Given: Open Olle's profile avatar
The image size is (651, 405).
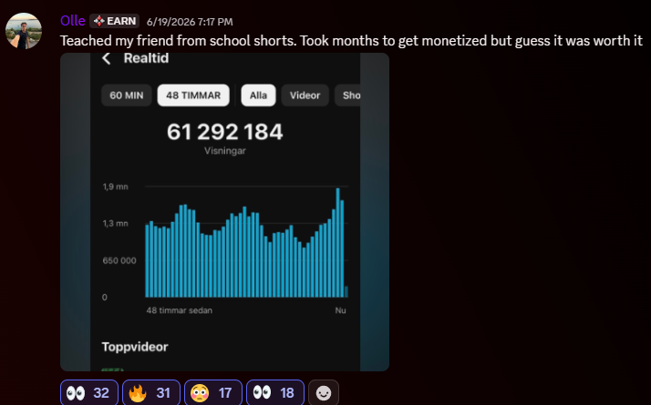Looking at the screenshot, I should click(24, 31).
